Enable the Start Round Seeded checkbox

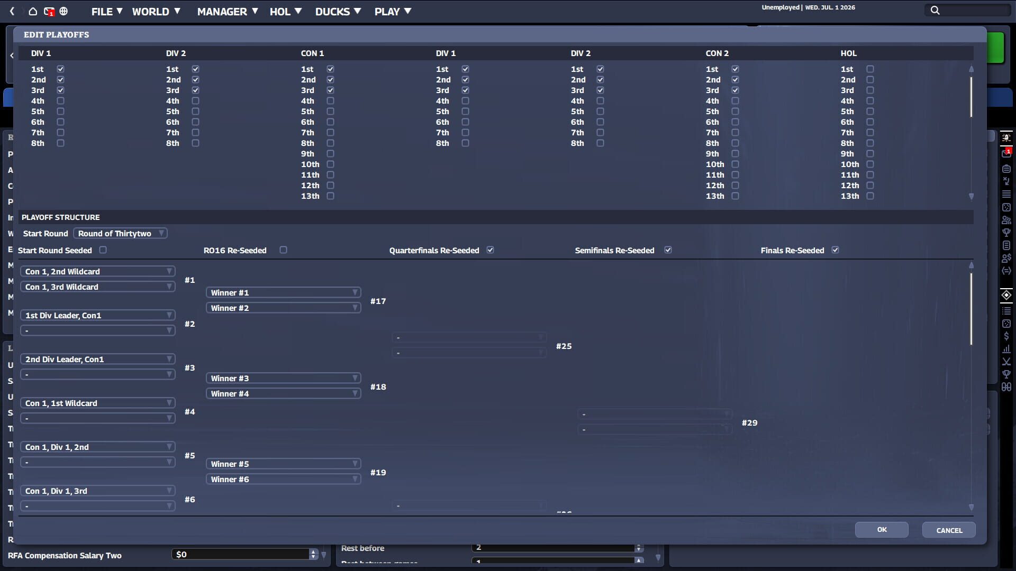click(x=103, y=250)
